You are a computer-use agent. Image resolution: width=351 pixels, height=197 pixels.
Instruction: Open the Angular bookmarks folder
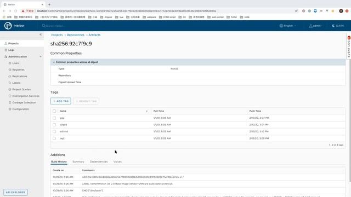(106, 17)
